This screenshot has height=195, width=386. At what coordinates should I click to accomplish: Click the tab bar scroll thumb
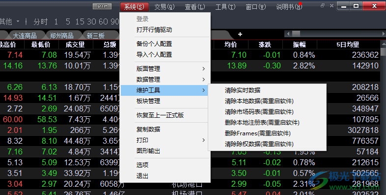(296, 34)
